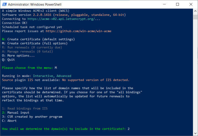
Task: Click '3: CSR created by another program'
Action: 32,117
